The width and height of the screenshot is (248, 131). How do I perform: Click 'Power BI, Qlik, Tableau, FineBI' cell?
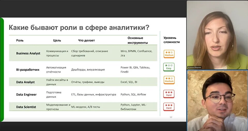tap(135, 70)
